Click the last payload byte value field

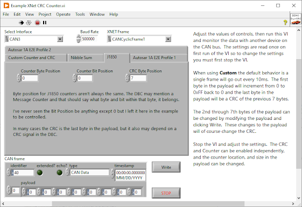pos(137,192)
